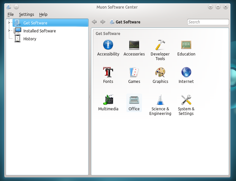Viewport: 236px width, 181px height.
Task: Click the Fonts label
Action: click(108, 82)
